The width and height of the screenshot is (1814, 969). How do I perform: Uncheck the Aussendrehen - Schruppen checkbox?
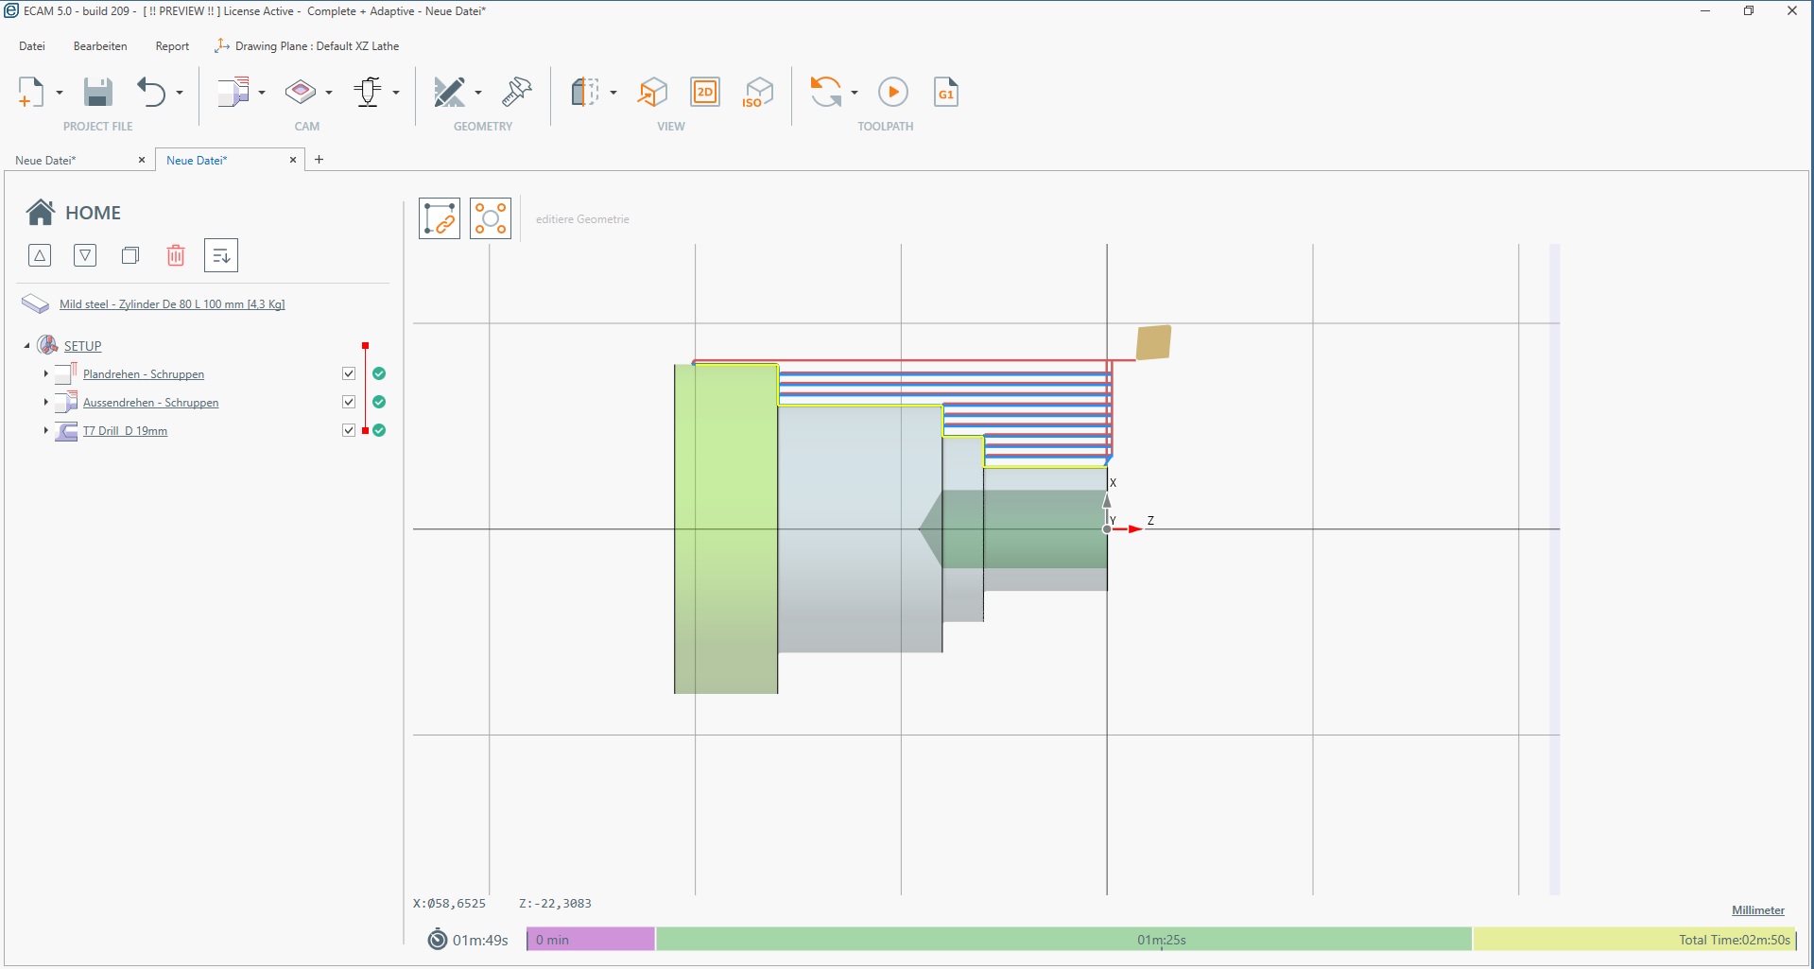point(349,403)
